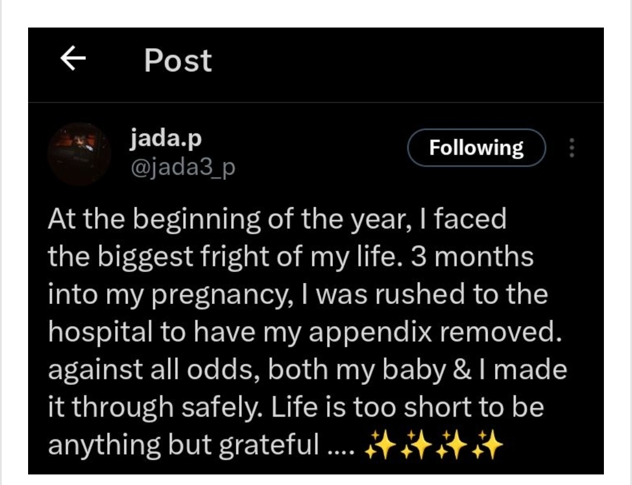Click the second sparkle emoji

pos(417,445)
